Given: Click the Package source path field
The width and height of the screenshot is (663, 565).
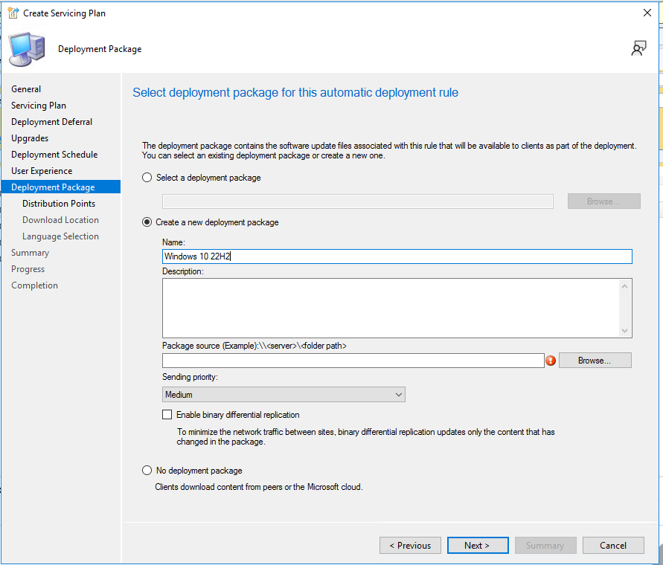Looking at the screenshot, I should (x=353, y=361).
